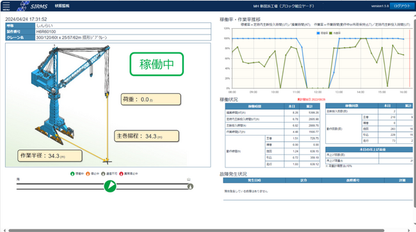Click the 稼働状況 section heading
416x232 pixels.
228,100
